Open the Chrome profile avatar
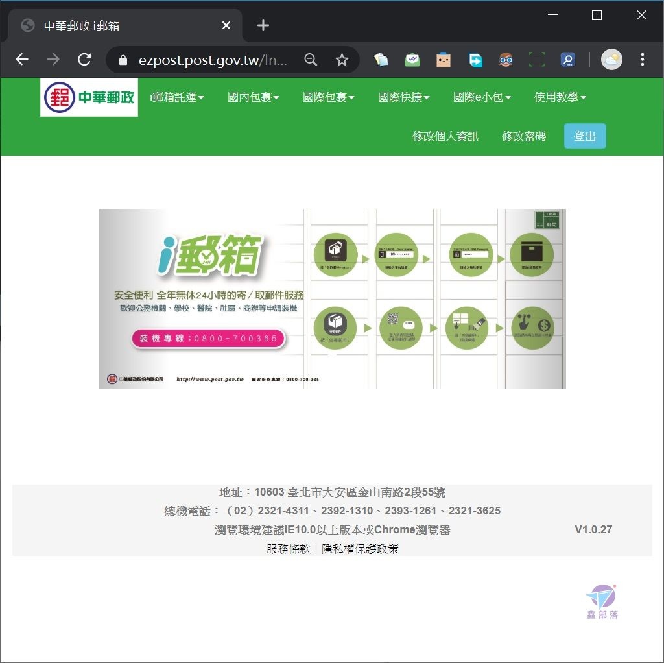 coord(611,59)
